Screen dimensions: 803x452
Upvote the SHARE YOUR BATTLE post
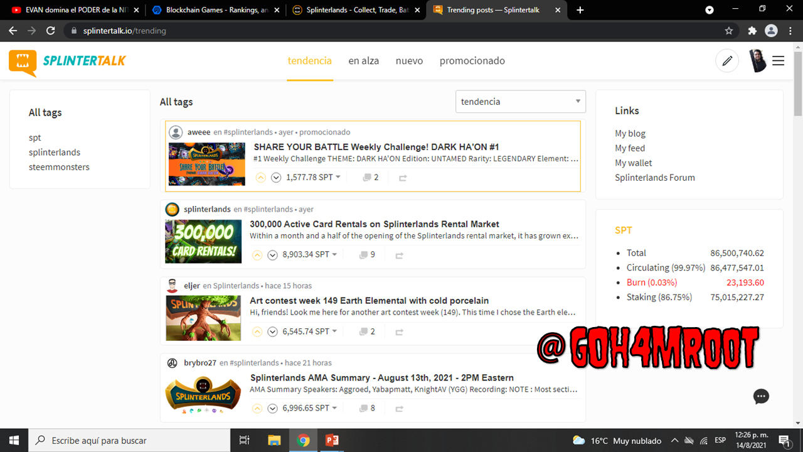(x=261, y=178)
